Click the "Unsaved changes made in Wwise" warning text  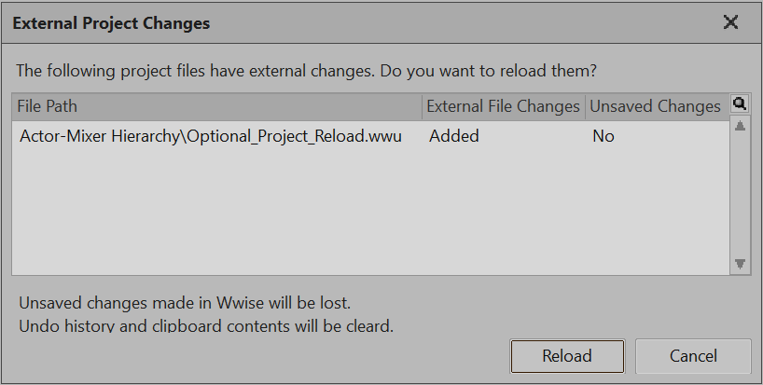point(185,304)
